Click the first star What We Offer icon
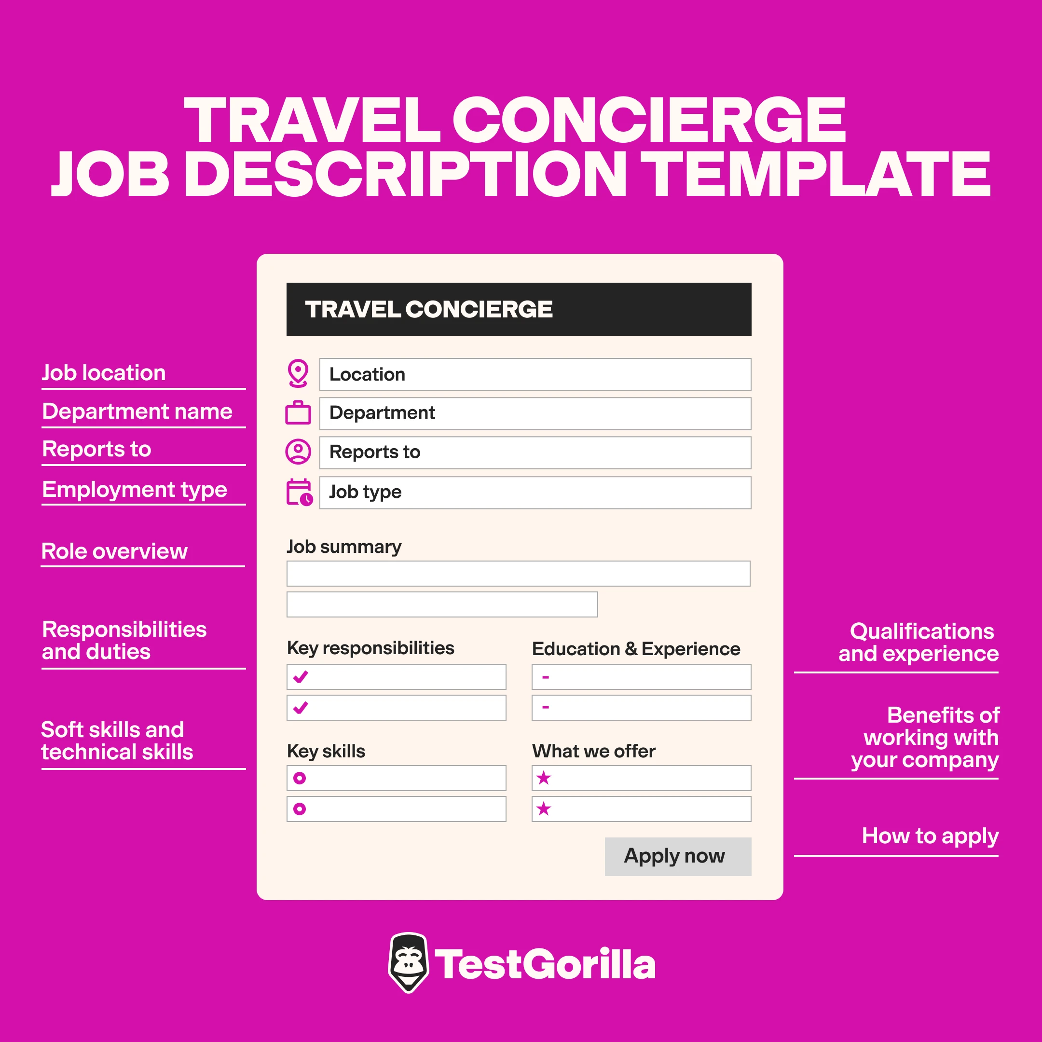Screen dimensions: 1042x1042 (x=543, y=778)
